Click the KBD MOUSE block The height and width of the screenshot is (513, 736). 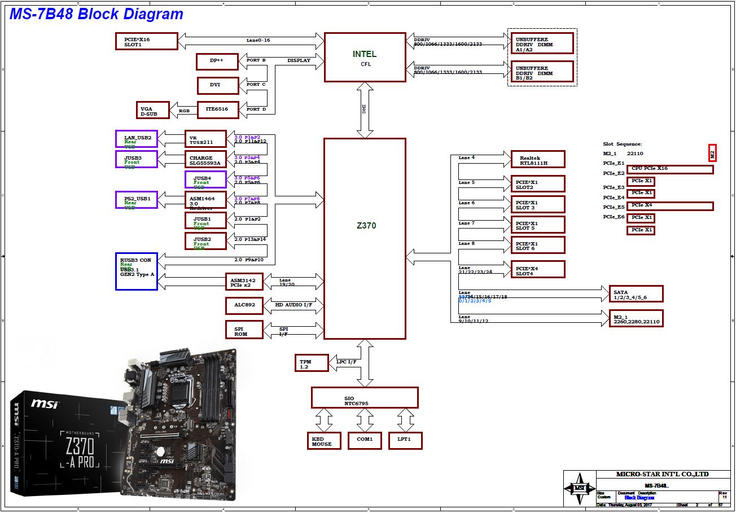coord(325,441)
